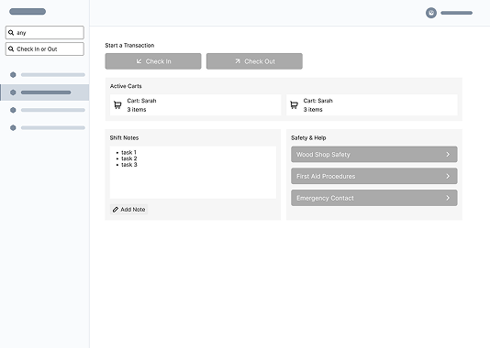Click the Add Note button
The height and width of the screenshot is (348, 490).
[128, 210]
